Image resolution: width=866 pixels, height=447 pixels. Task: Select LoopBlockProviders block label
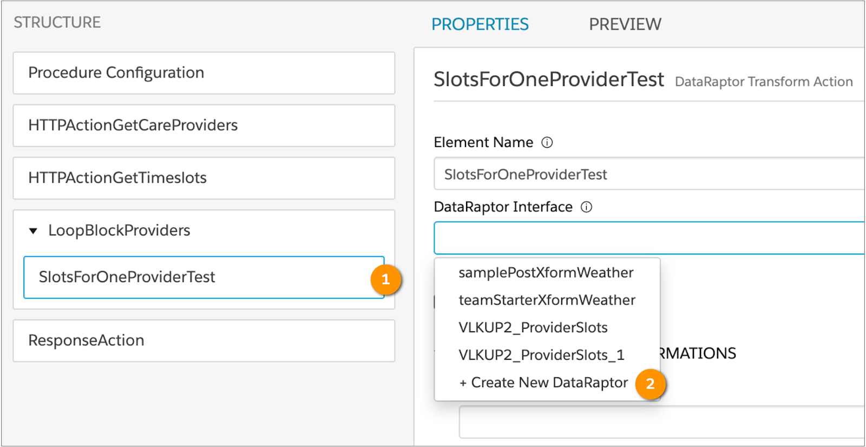[x=119, y=231]
